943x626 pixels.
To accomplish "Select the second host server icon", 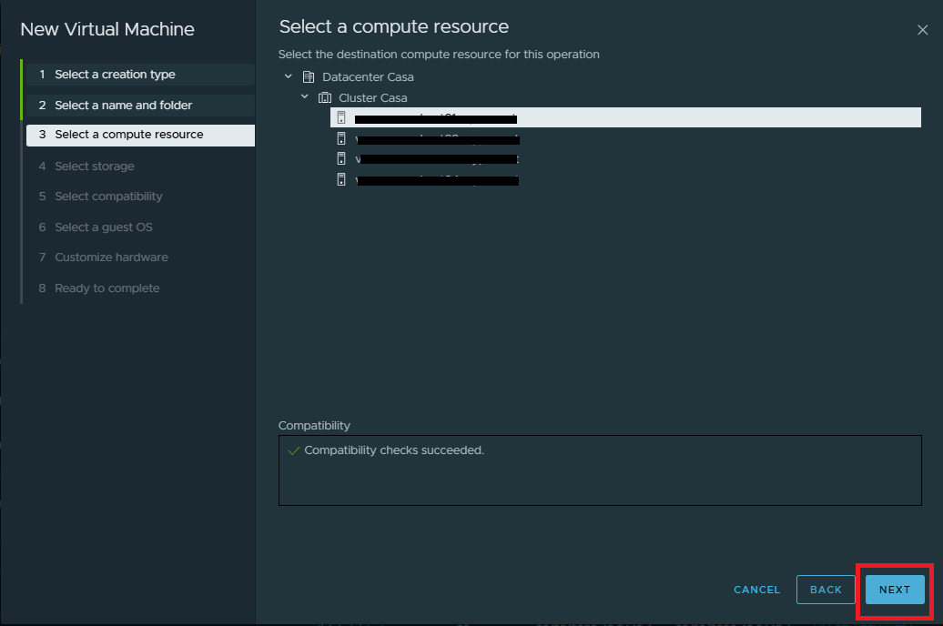I will coord(341,138).
